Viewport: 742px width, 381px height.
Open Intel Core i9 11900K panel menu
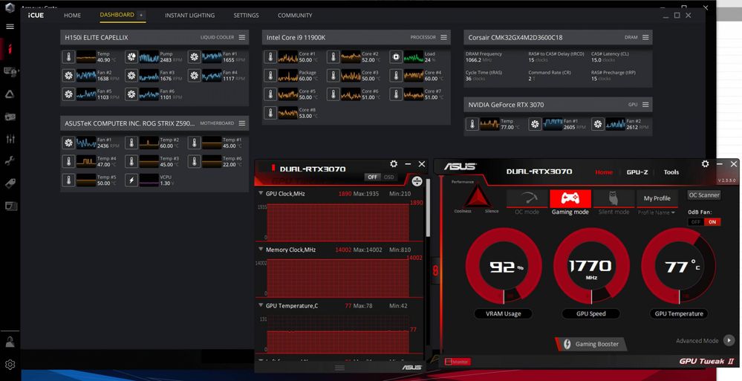click(444, 37)
